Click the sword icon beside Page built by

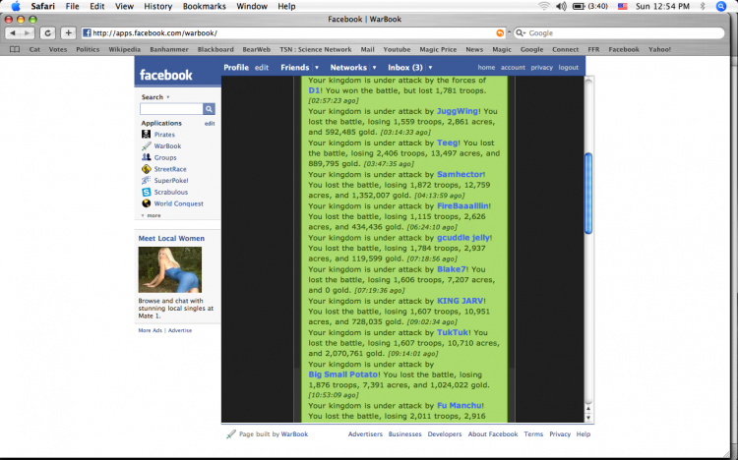pyautogui.click(x=230, y=434)
